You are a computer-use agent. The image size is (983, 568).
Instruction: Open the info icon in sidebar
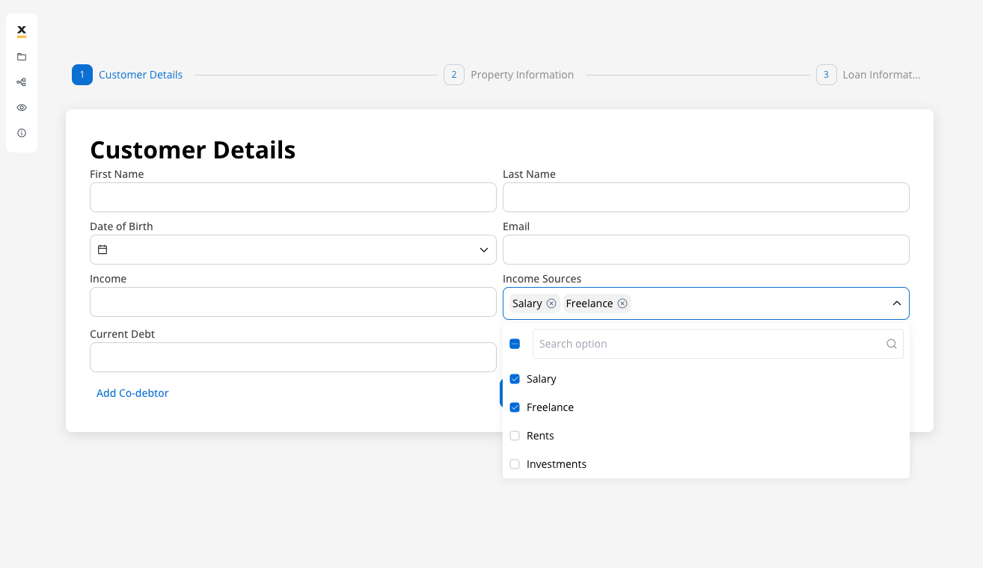22,133
